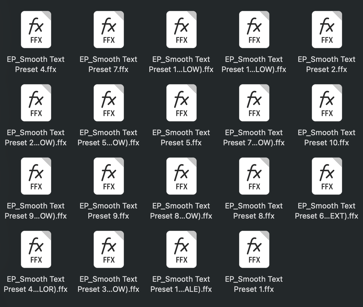
Task: Select the Preset 4...LOR).ffx file icon
Action: pyautogui.click(x=36, y=250)
